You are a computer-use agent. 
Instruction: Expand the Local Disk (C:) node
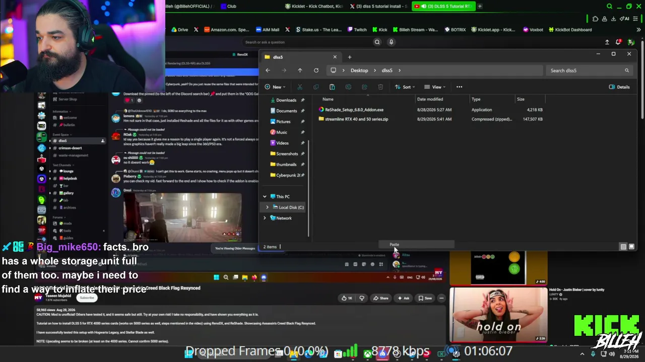pos(267,207)
